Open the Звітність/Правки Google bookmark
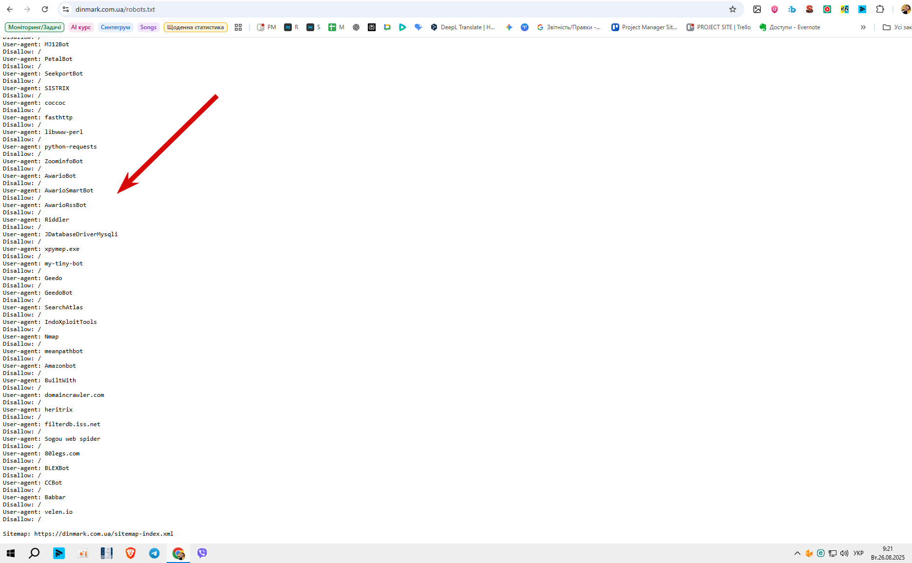 569,27
